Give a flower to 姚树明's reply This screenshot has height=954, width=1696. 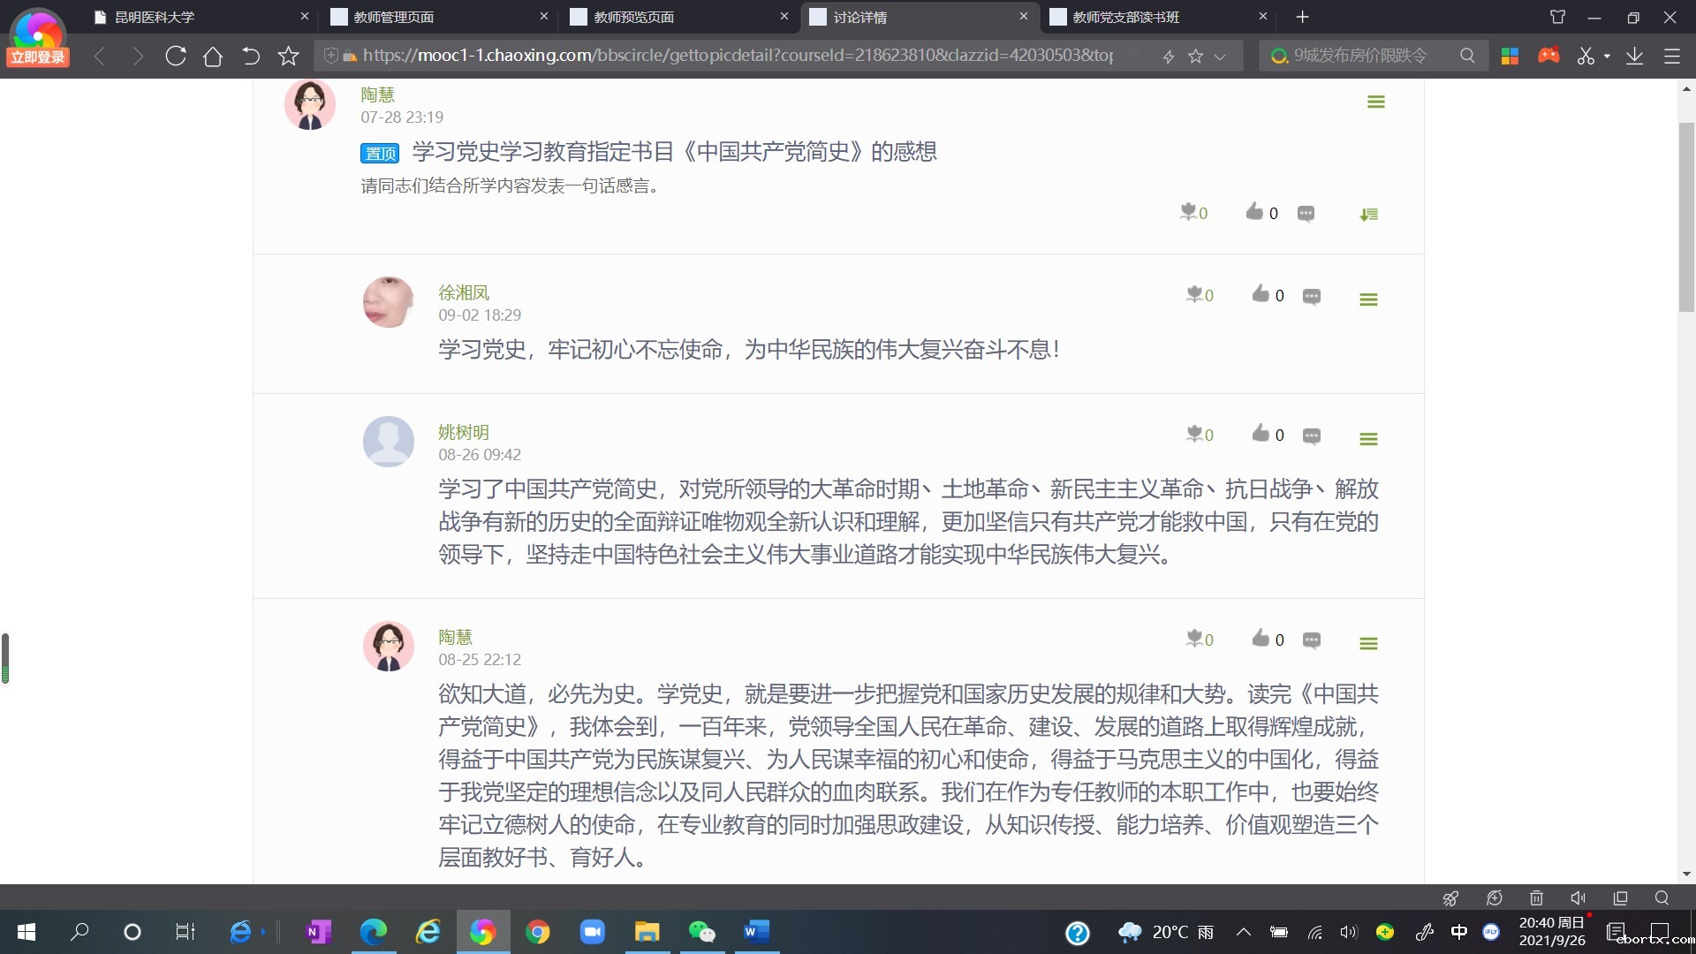[x=1194, y=434]
